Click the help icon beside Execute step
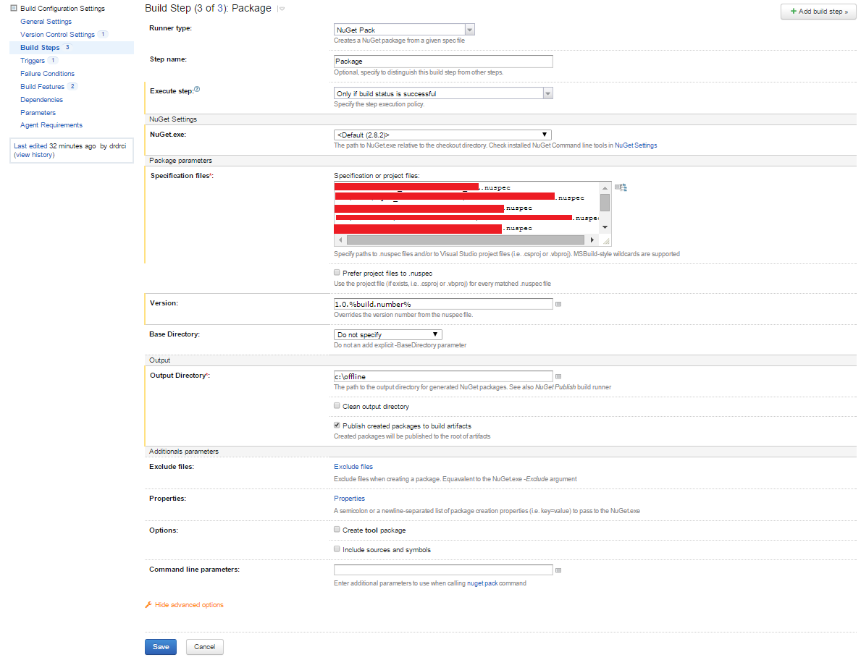Viewport: 861px width, 660px height. [x=197, y=90]
